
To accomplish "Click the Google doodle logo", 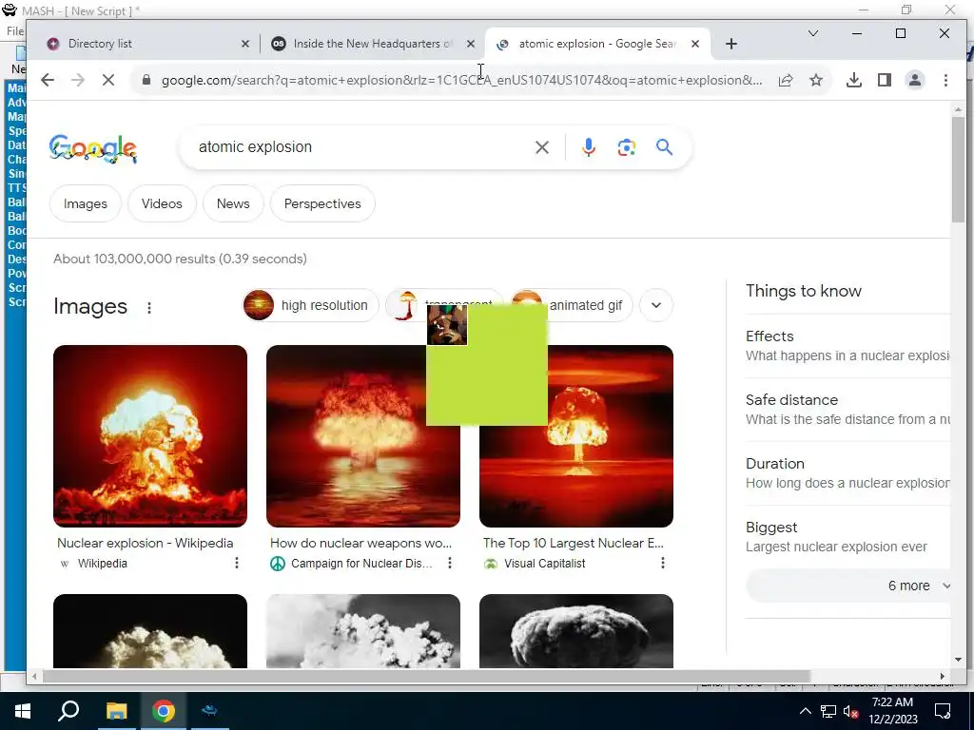I will tap(93, 148).
